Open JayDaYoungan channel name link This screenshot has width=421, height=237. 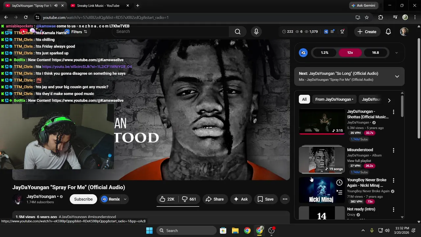click(x=41, y=197)
